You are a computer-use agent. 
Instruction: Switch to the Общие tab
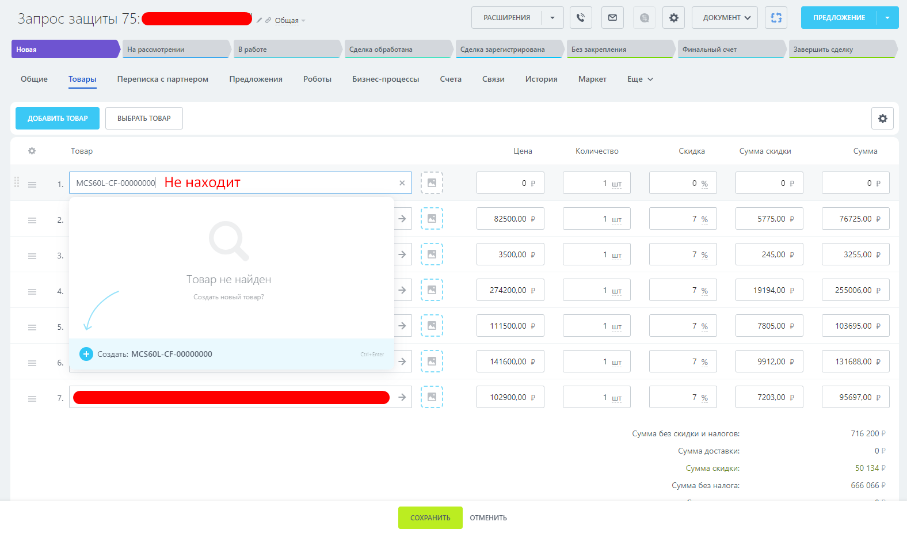click(x=34, y=79)
